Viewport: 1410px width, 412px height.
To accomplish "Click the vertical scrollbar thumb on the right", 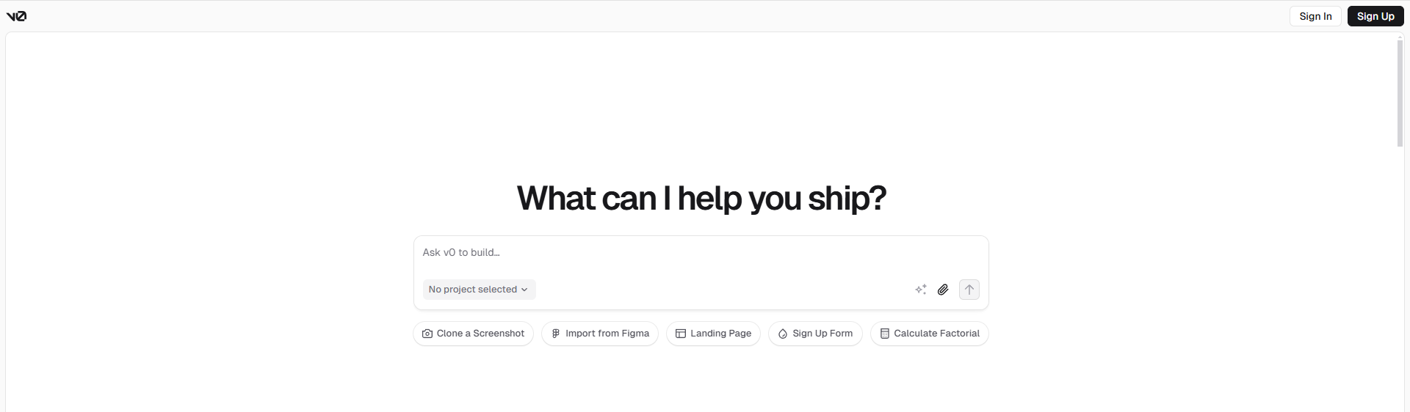I will pos(1400,93).
